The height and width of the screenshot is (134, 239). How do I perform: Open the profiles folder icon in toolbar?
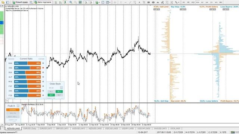pyautogui.click(x=3, y=2)
